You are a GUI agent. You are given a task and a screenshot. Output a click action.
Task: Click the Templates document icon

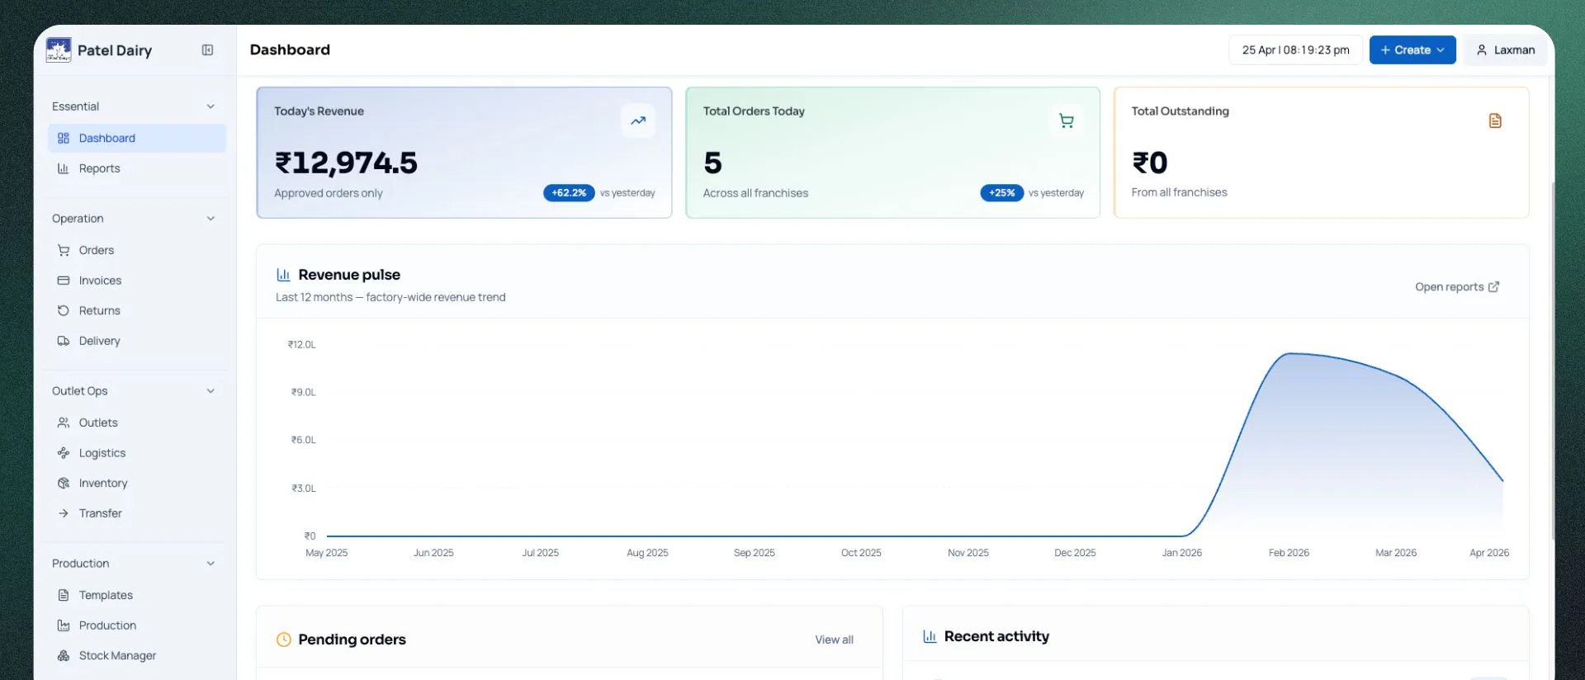(x=64, y=595)
